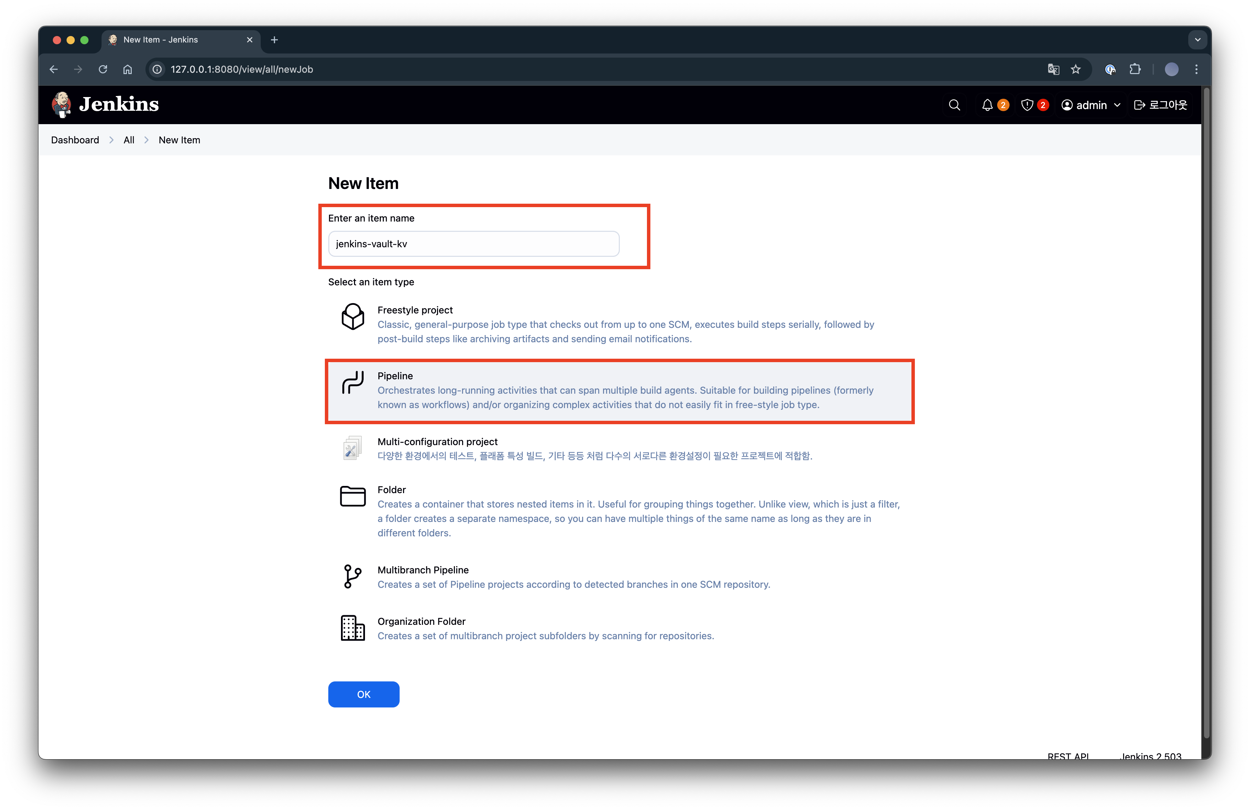Click the item name input field
The width and height of the screenshot is (1250, 810).
(x=473, y=243)
